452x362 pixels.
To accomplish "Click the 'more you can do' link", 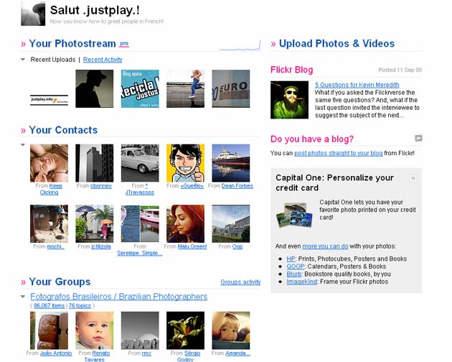I will click(x=325, y=246).
